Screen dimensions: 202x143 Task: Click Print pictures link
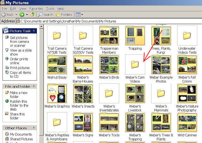20,68
